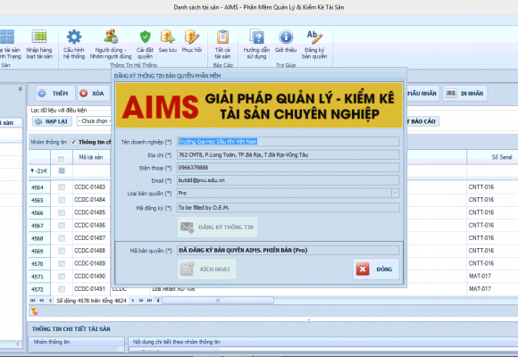Click the Email input field
The width and height of the screenshot is (518, 357).
(288, 180)
